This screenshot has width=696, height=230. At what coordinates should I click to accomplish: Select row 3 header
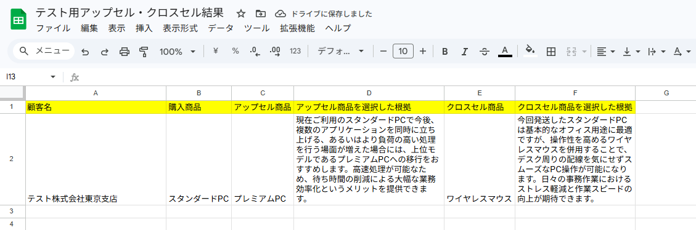[12, 212]
